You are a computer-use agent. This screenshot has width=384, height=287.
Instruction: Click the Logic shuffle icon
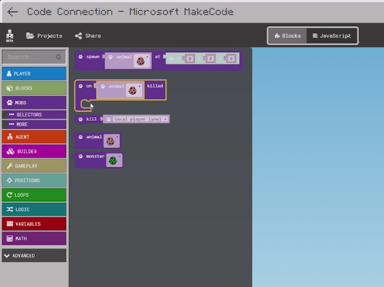[10, 210]
